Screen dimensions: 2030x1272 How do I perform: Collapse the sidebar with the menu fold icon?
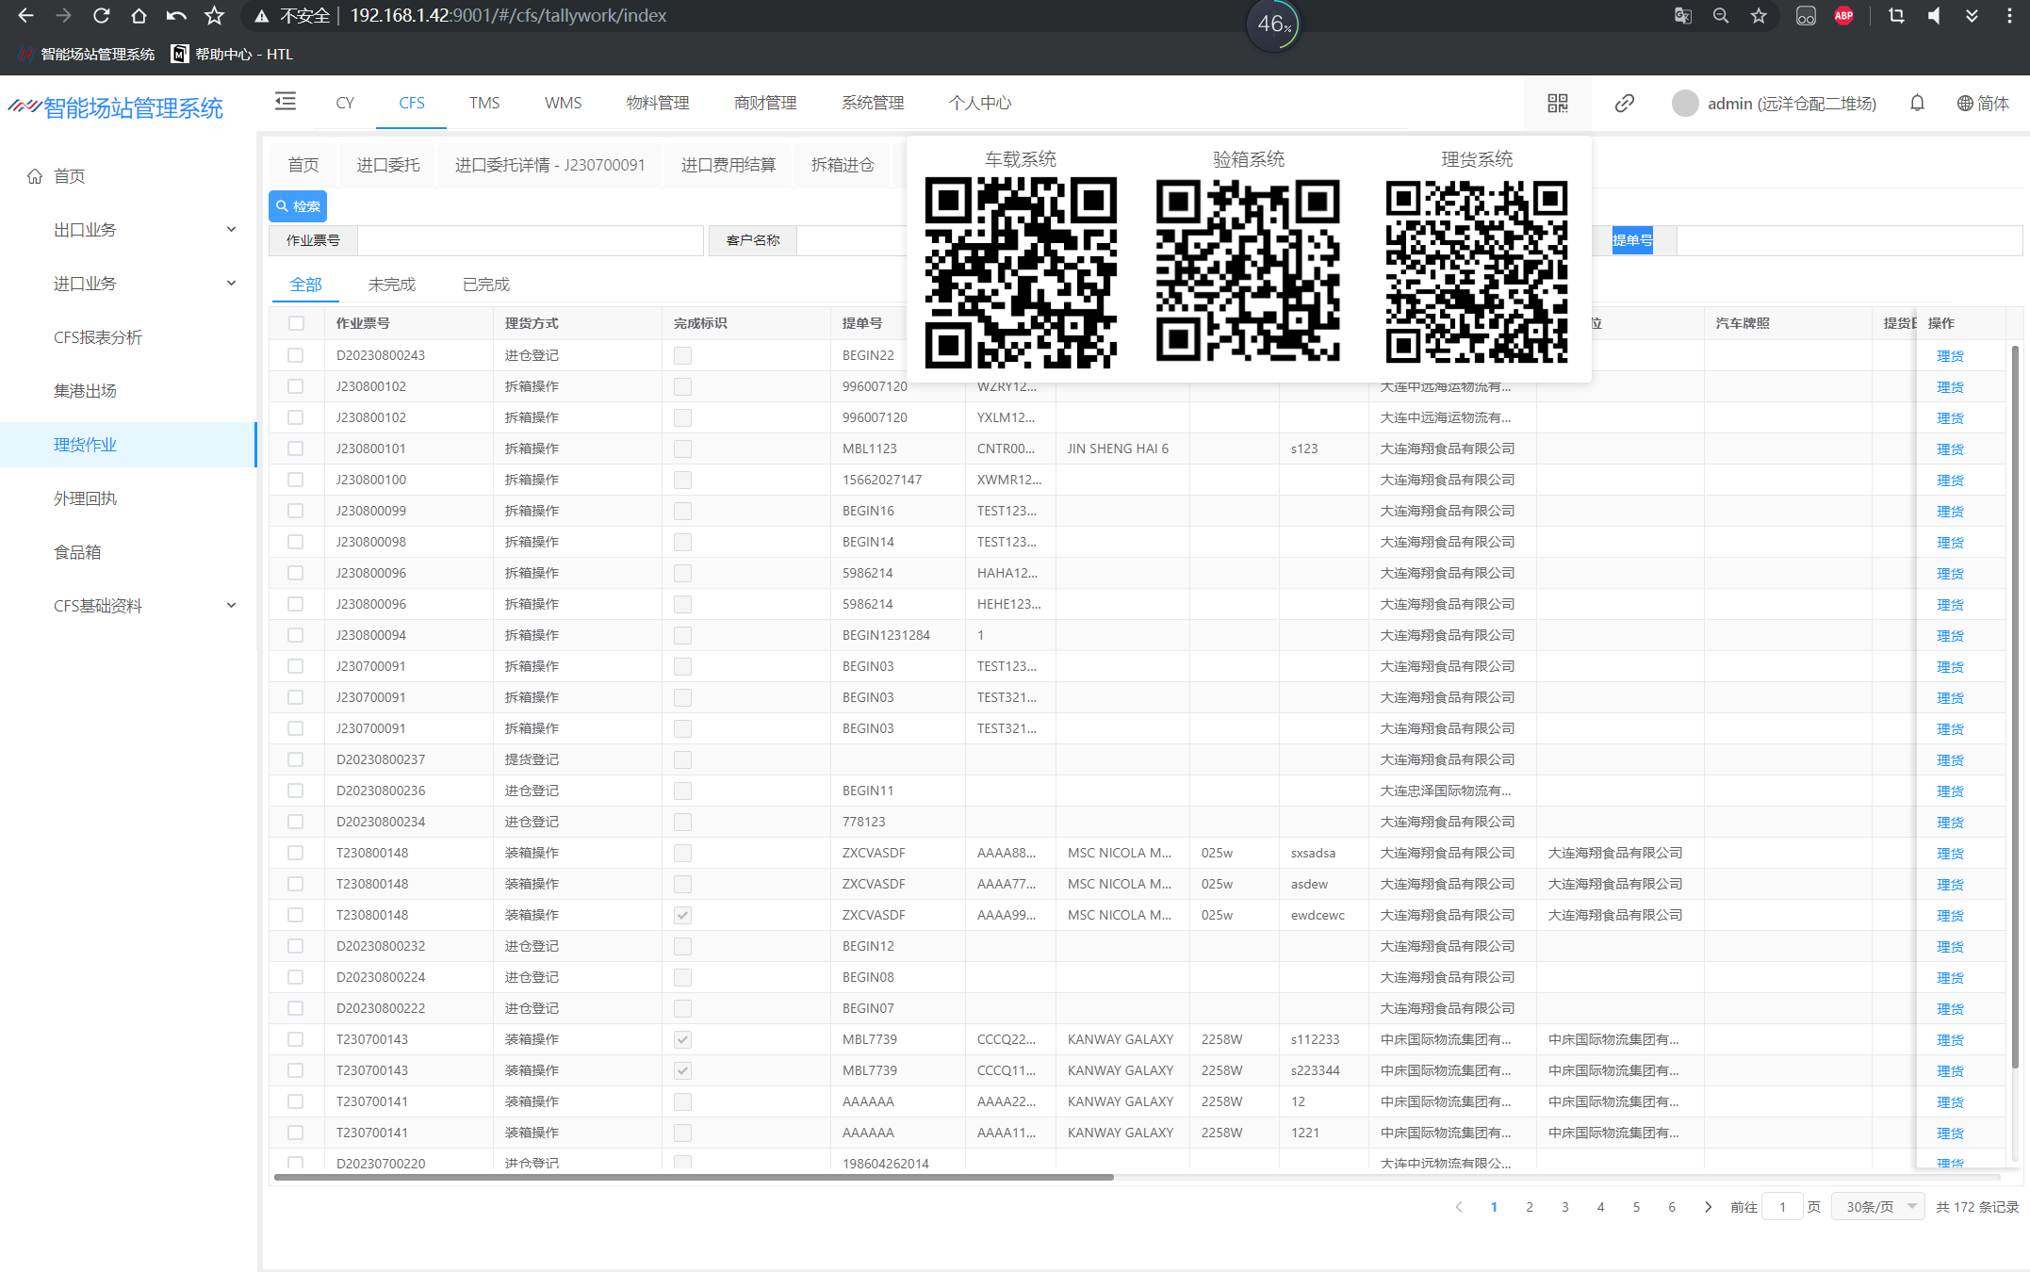285,102
